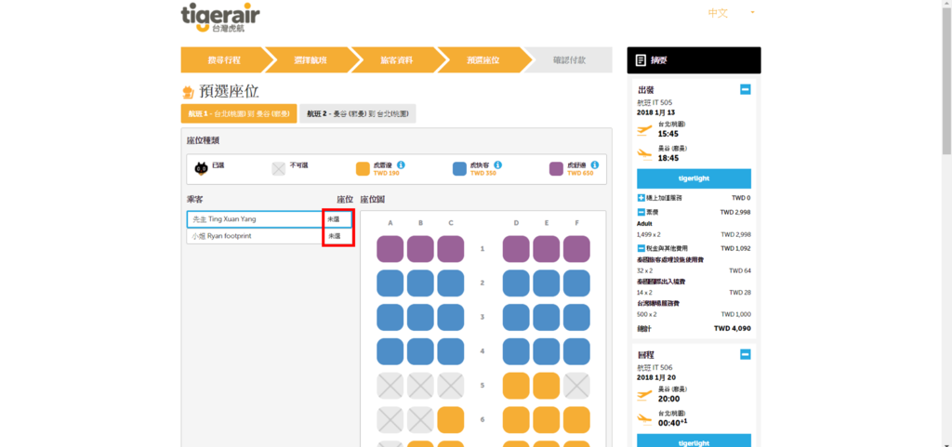Select orange seat 6F

[576, 419]
